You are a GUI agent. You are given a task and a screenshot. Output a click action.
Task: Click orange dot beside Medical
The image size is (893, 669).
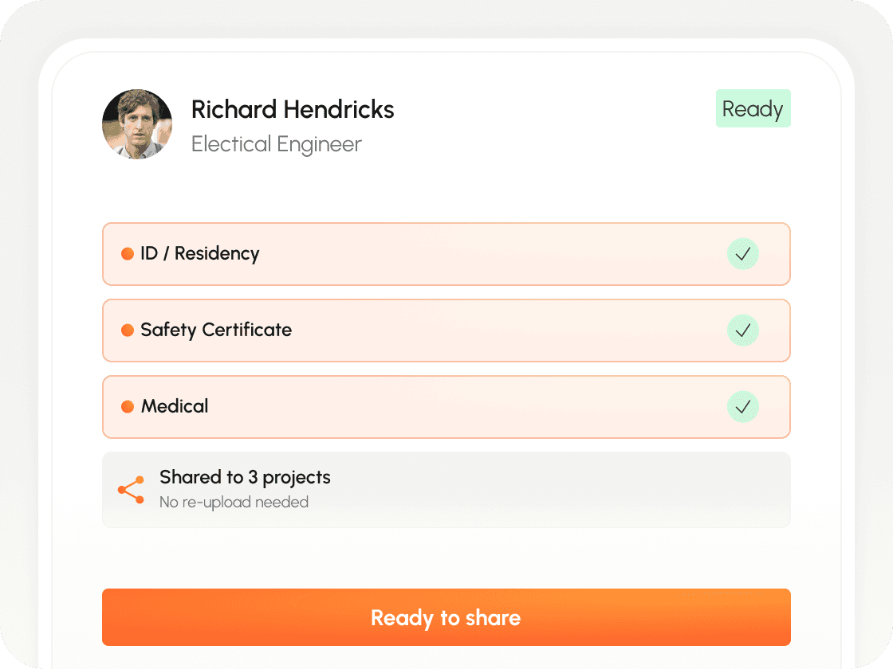tap(128, 407)
